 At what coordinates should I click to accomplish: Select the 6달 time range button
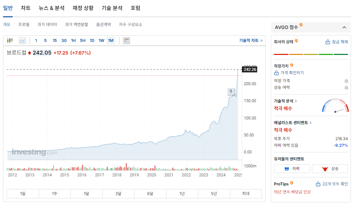[150, 194]
